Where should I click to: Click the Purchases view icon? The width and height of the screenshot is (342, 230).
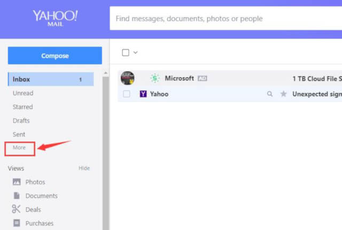[x=17, y=223]
